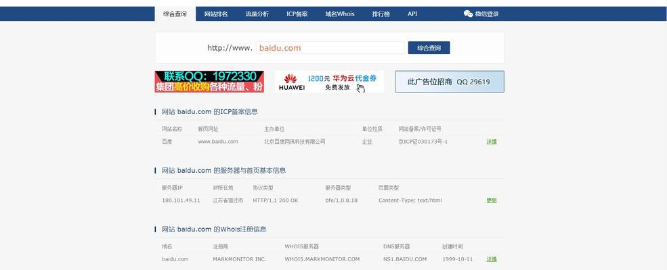Screen dimensions: 667x270
Task: Open the API tab
Action: click(412, 13)
